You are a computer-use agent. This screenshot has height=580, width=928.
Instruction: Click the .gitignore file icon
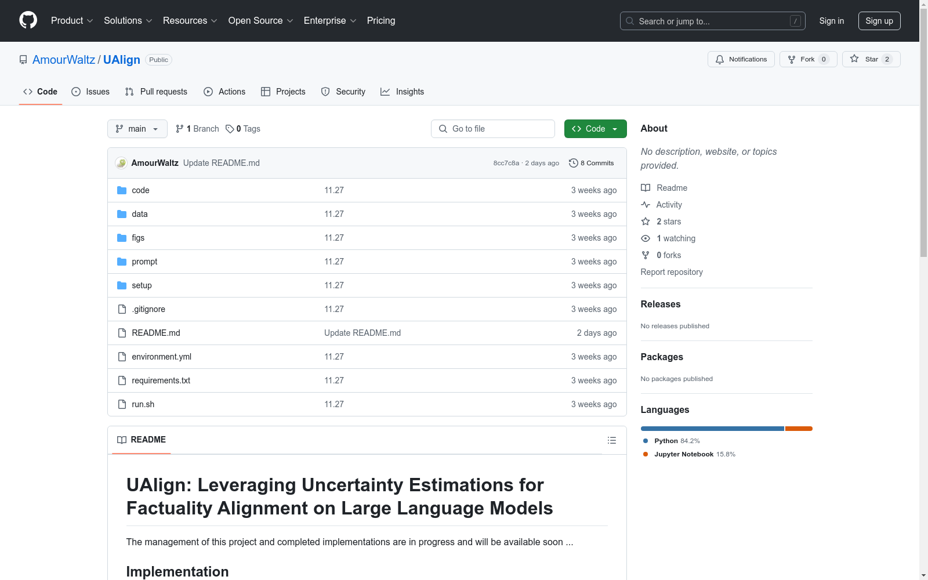coord(122,309)
